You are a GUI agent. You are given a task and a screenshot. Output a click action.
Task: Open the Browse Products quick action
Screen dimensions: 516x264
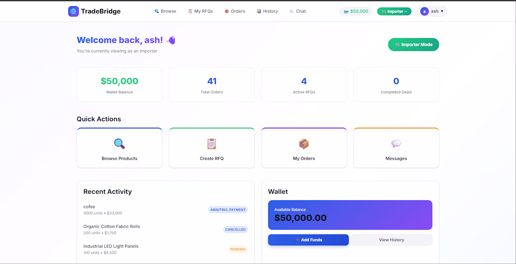click(120, 148)
